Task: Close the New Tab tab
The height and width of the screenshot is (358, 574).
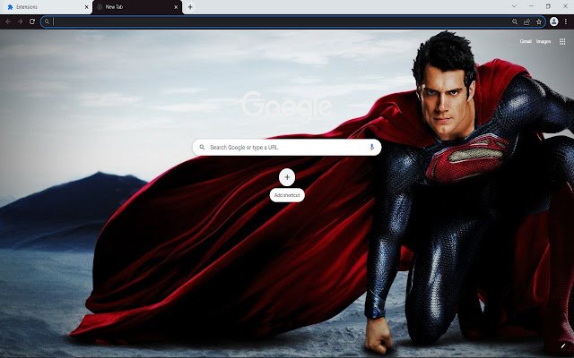Action: pyautogui.click(x=176, y=7)
